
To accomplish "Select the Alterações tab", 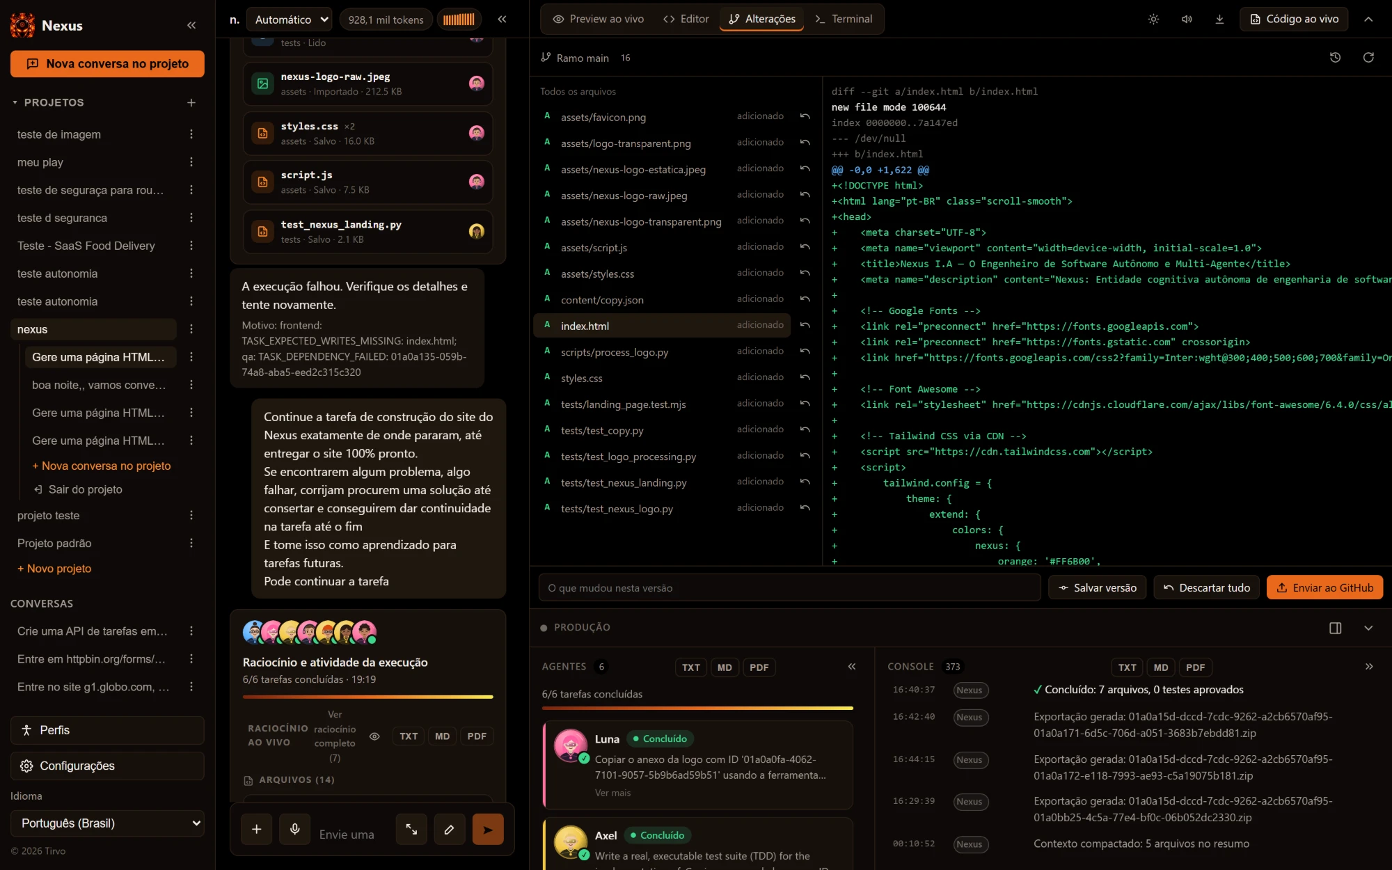I will tap(762, 19).
